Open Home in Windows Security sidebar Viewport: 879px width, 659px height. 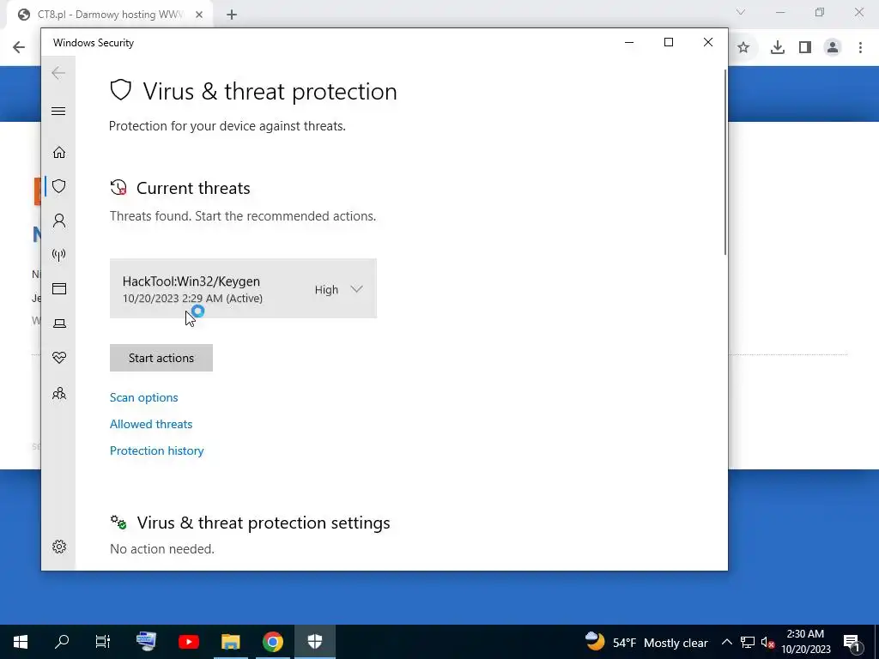[x=59, y=153]
